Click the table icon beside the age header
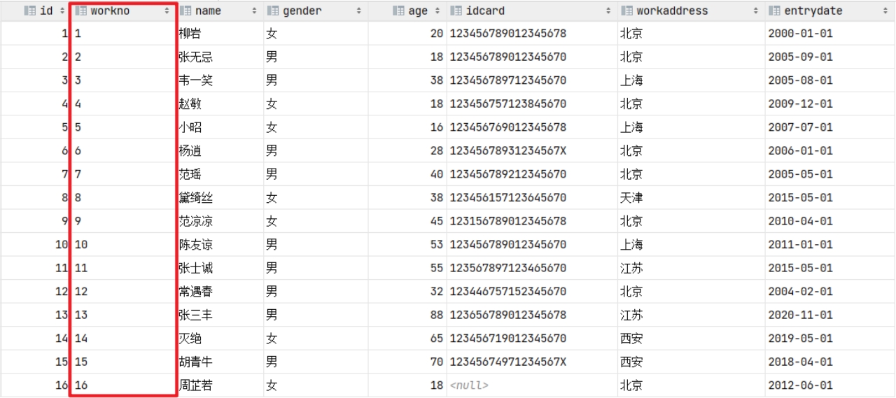Image resolution: width=896 pixels, height=398 pixels. tap(398, 10)
